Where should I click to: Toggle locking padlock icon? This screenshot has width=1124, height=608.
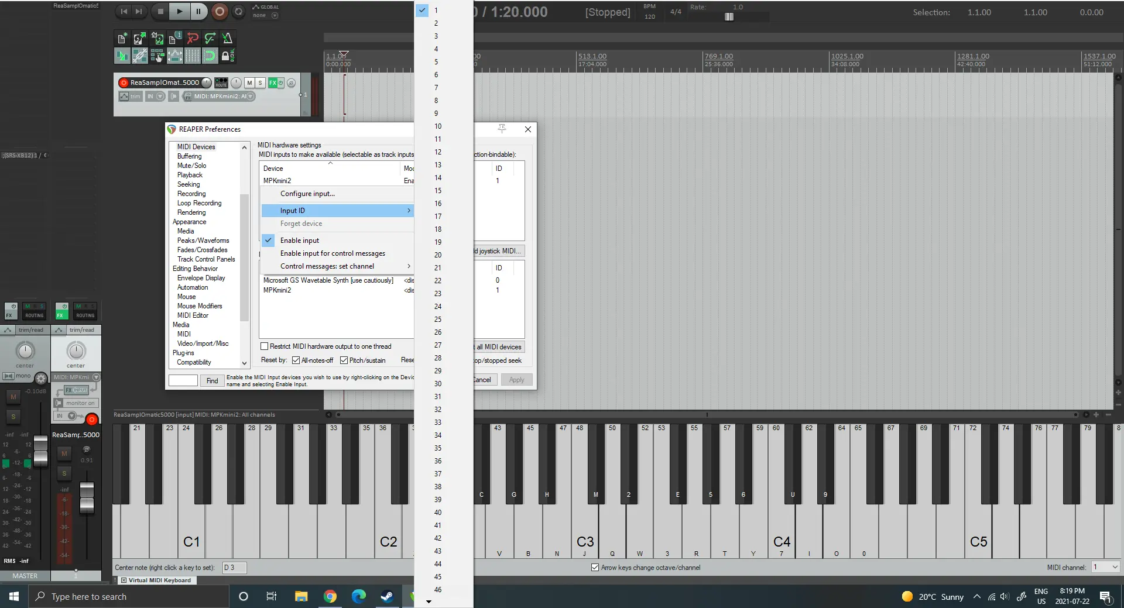(x=227, y=56)
